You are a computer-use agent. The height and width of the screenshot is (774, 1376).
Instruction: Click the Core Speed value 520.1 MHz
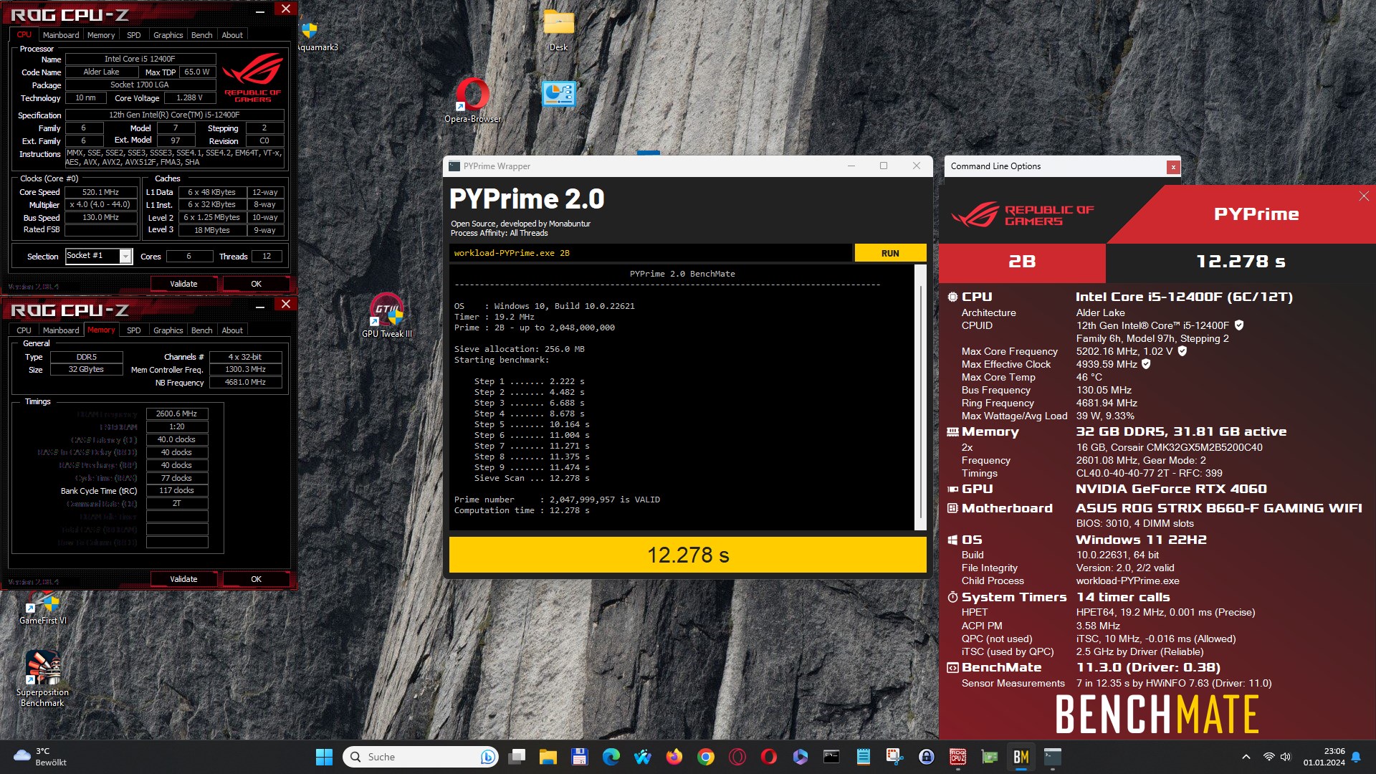[100, 192]
